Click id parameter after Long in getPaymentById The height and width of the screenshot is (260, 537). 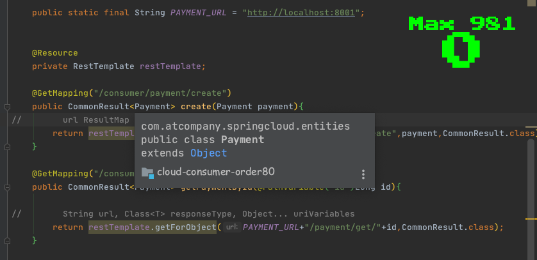click(x=386, y=187)
